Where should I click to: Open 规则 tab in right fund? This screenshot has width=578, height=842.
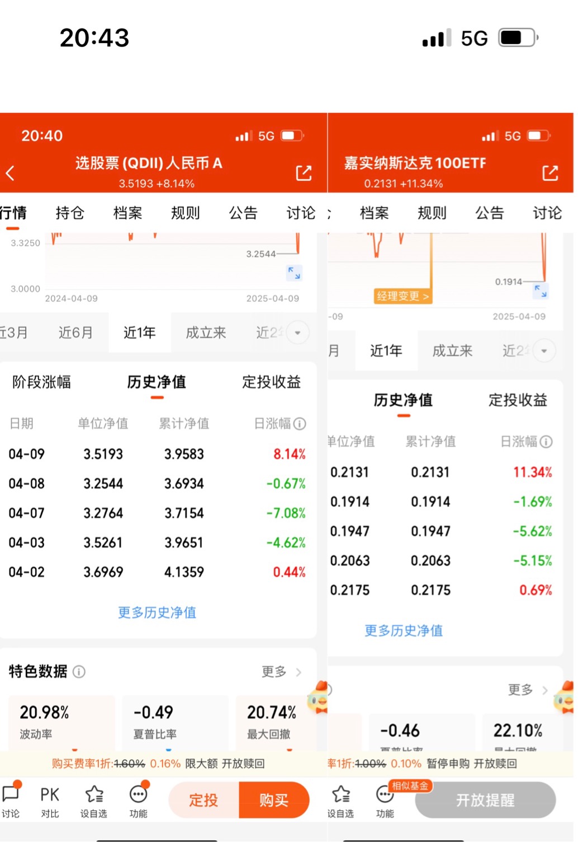[432, 213]
